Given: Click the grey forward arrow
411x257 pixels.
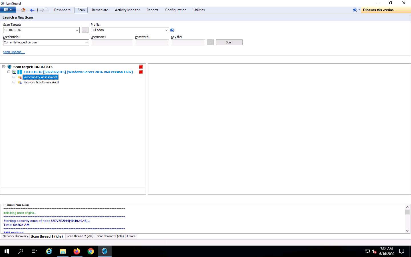Looking at the screenshot, I should pyautogui.click(x=42, y=10).
